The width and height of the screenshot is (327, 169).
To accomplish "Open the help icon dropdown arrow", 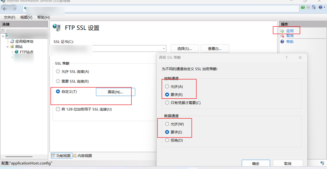I will point(324,7).
